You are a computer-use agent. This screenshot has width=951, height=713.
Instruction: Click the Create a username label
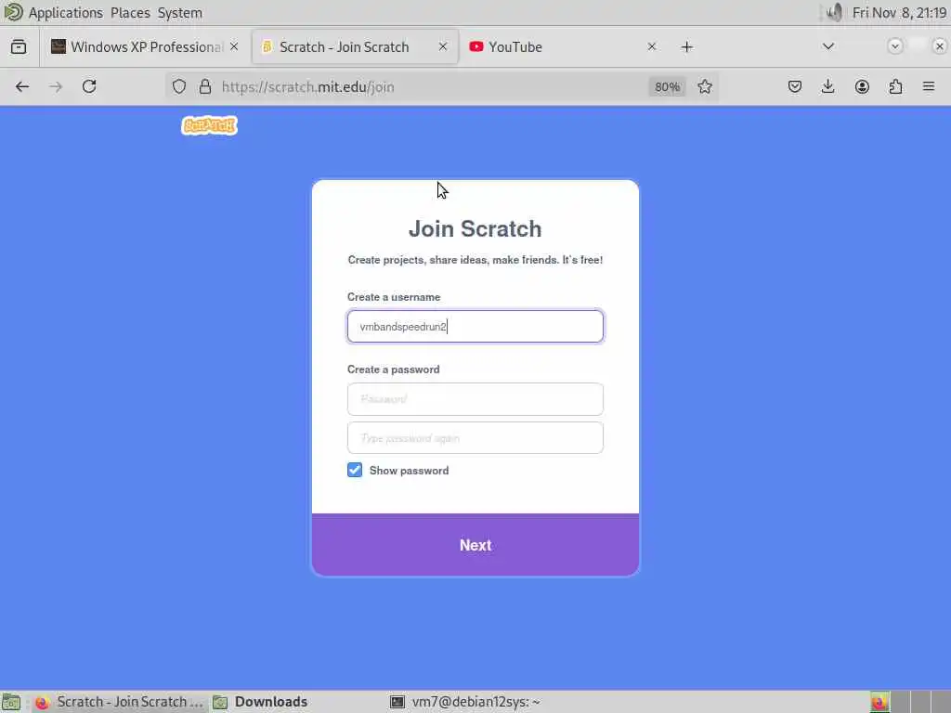[394, 297]
